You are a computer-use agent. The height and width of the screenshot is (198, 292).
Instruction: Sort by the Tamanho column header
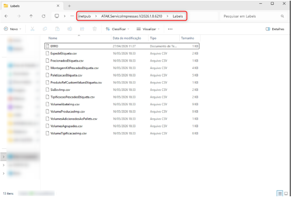187,38
